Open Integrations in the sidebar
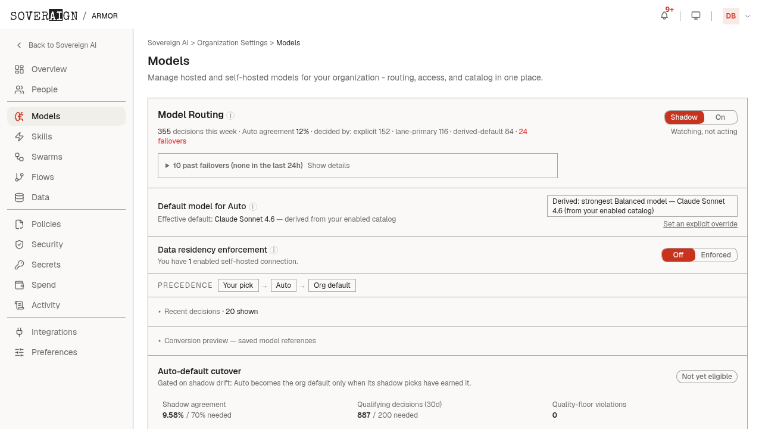762x429 pixels. (x=66, y=332)
